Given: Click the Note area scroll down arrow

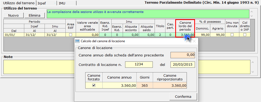Looking at the screenshot, I should pyautogui.click(x=252, y=72).
